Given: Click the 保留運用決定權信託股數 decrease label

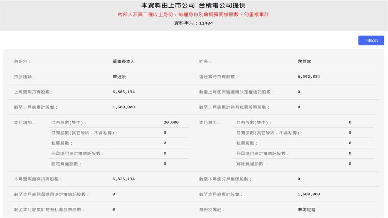Looking at the screenshot, I should pos(261,154).
